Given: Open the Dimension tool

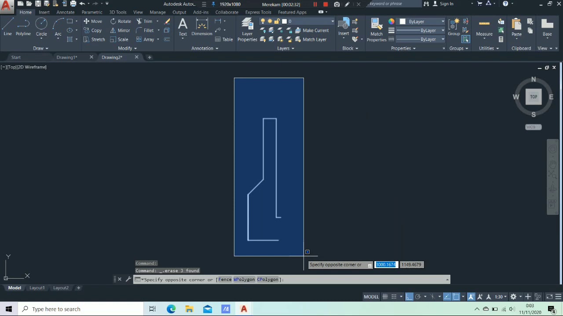Looking at the screenshot, I should [x=202, y=27].
